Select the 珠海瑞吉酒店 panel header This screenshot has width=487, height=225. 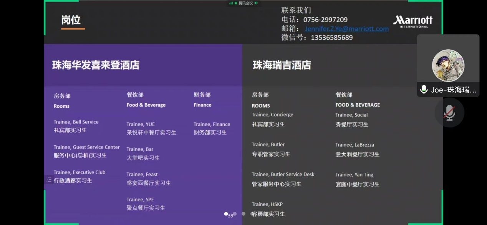[x=282, y=65]
